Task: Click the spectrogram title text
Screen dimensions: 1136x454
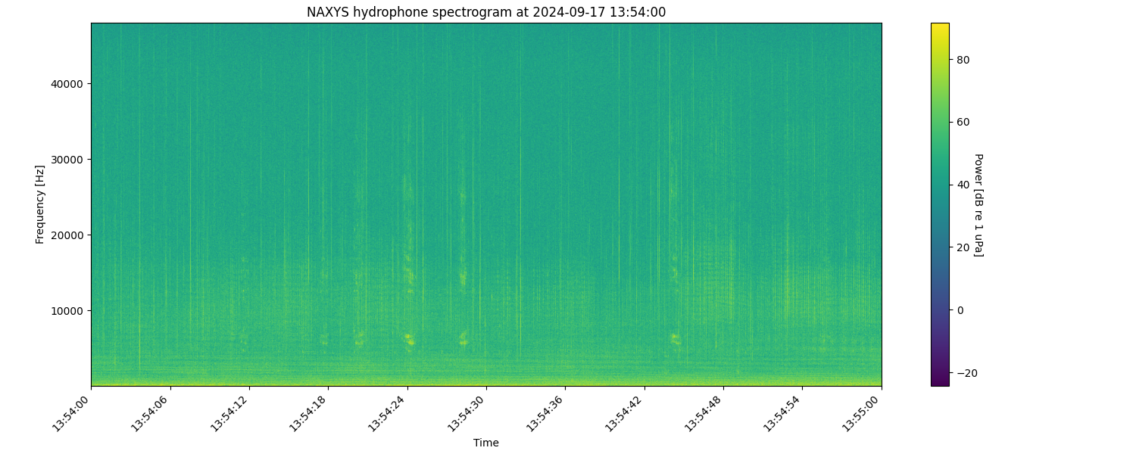Action: click(485, 12)
